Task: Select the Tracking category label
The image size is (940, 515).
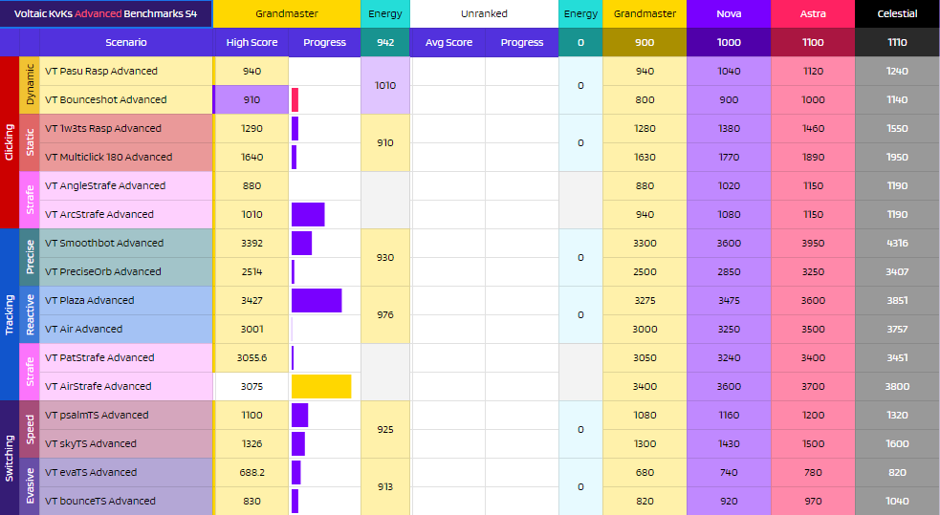Action: tap(10, 315)
